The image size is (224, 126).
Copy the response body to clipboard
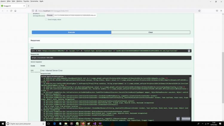point(178,119)
